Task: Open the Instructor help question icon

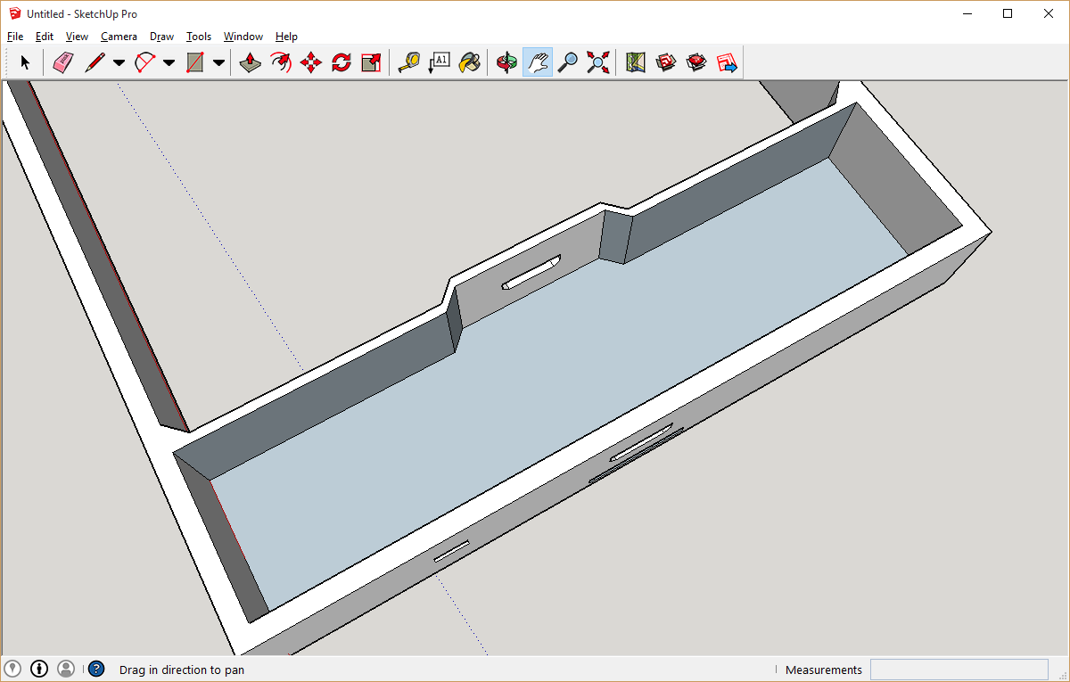Action: point(96,669)
